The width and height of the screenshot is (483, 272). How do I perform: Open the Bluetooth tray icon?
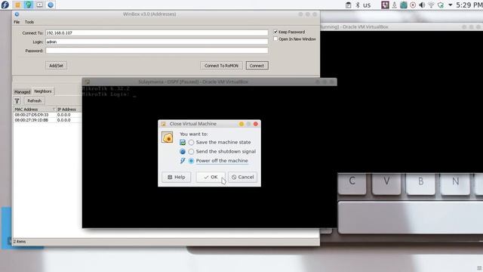tap(357, 5)
